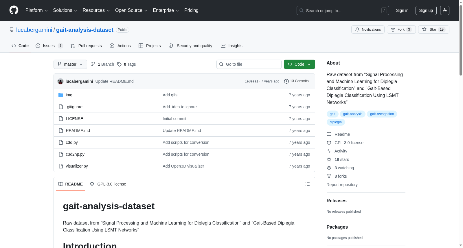The width and height of the screenshot is (463, 248).
Task: Click the 'Add .idea to ignore' commit message
Action: pyautogui.click(x=180, y=107)
